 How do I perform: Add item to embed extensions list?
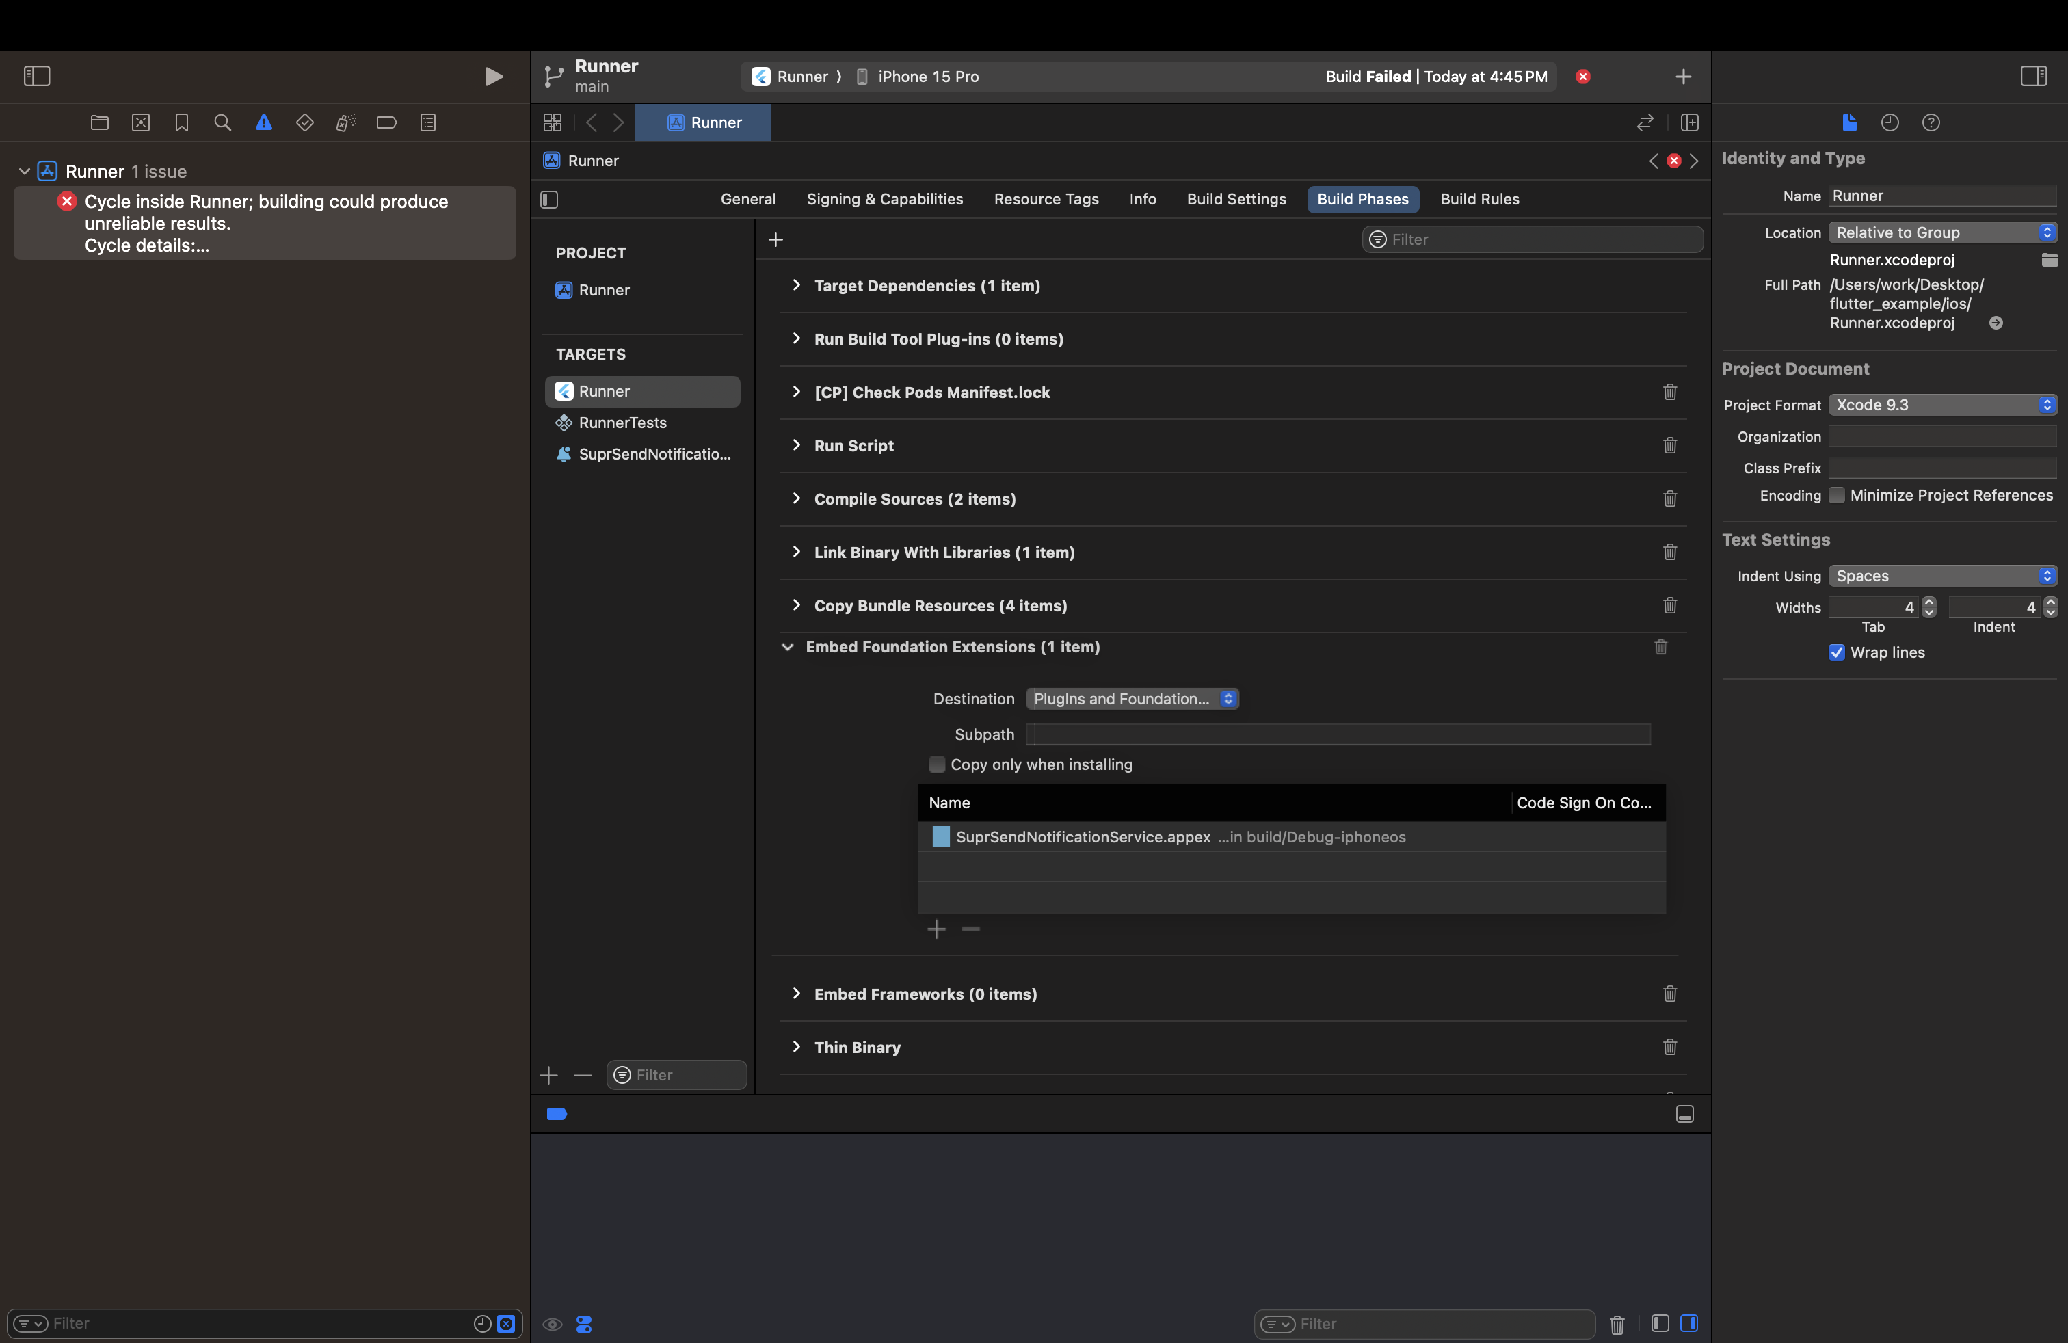[936, 929]
